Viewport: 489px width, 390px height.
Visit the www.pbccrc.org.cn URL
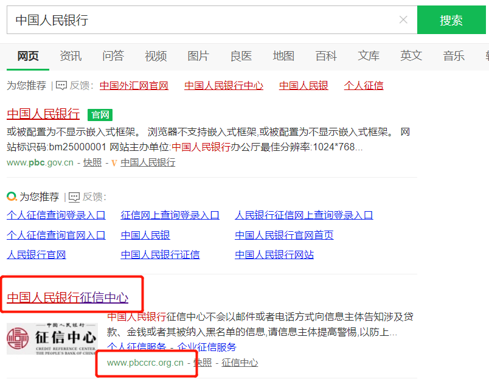(x=145, y=363)
